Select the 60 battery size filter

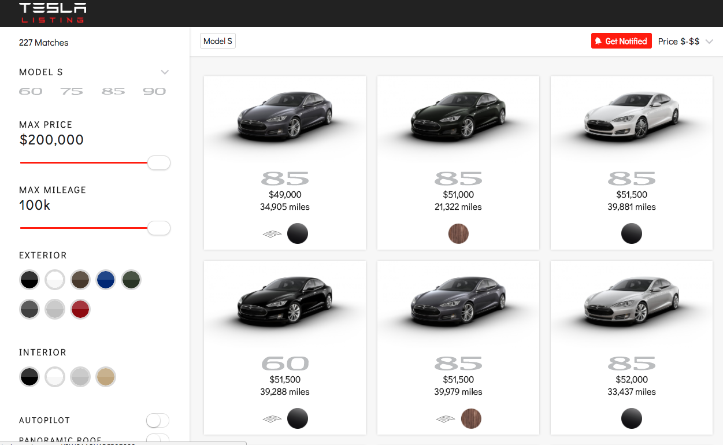[30, 91]
